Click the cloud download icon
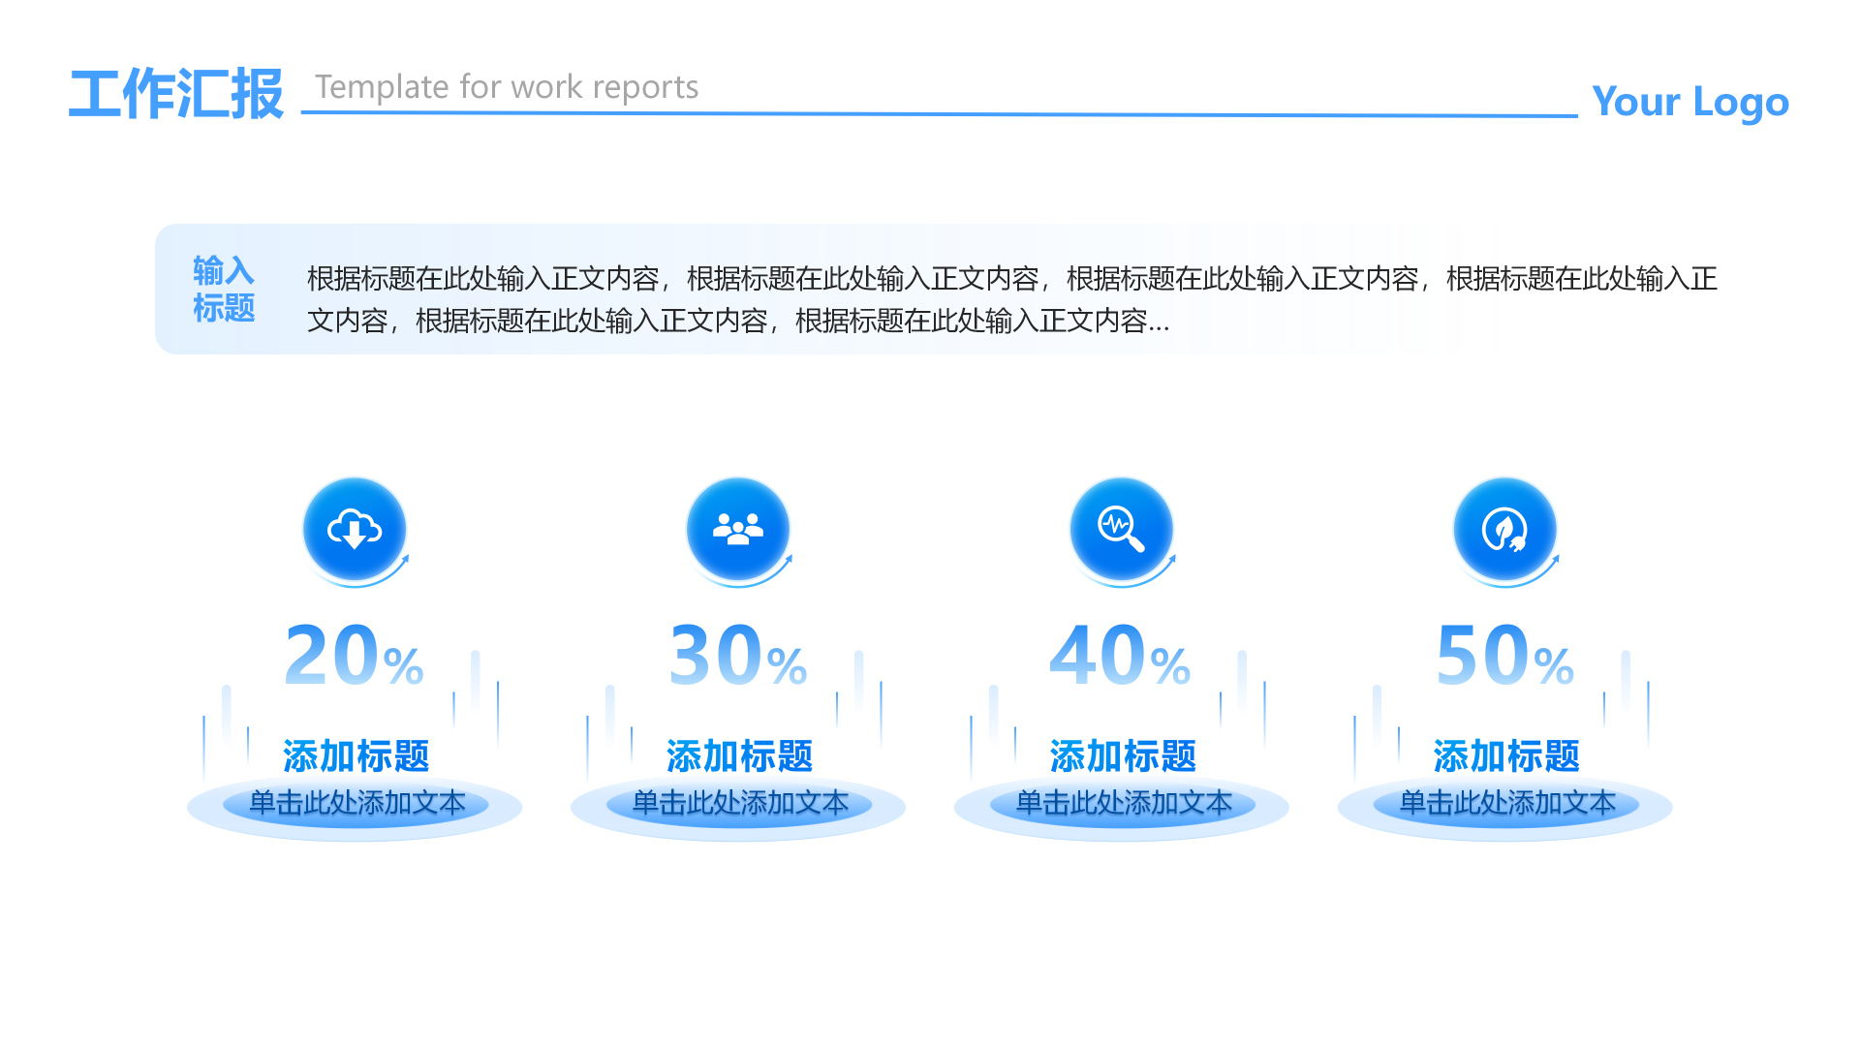 coord(355,529)
